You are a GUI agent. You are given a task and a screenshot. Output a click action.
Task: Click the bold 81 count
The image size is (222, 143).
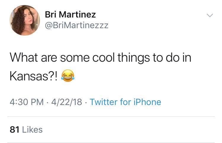[x=15, y=129]
